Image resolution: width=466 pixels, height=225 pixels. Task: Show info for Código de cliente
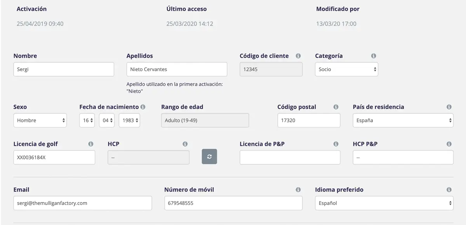298,56
